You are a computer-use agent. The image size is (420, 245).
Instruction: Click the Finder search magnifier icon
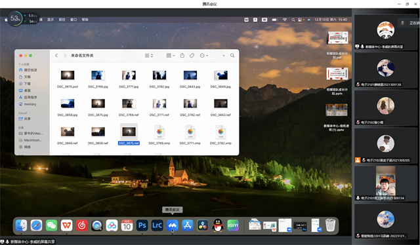click(232, 56)
